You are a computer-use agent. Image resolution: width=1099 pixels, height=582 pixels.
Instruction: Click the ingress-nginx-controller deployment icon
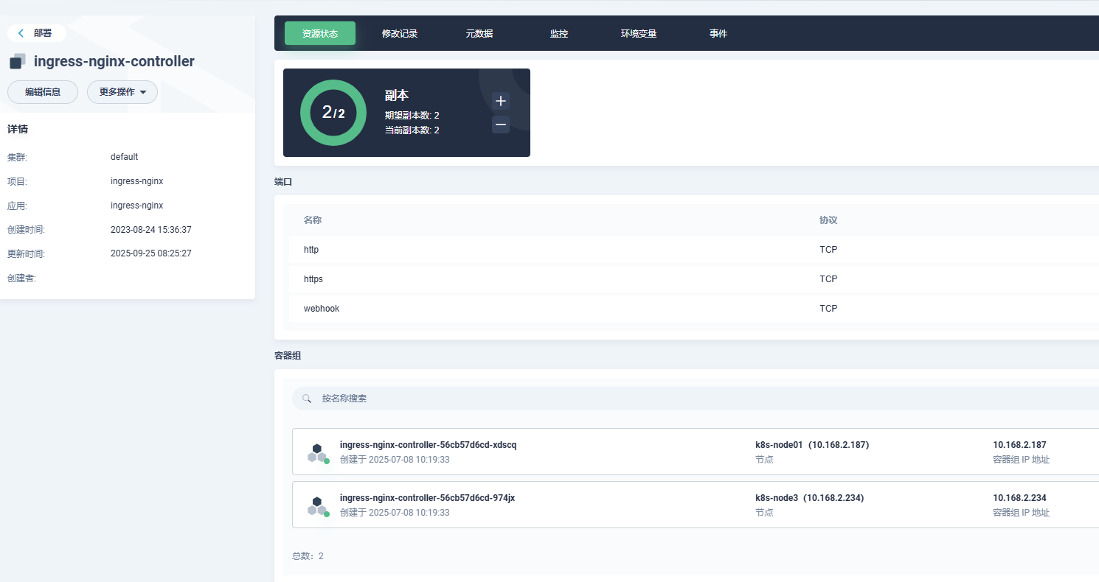click(18, 61)
